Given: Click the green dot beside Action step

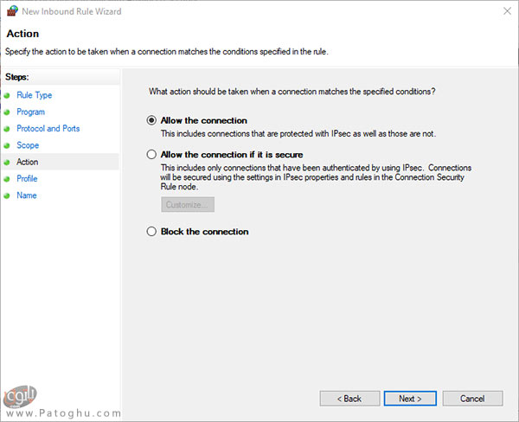Looking at the screenshot, I should [7, 163].
